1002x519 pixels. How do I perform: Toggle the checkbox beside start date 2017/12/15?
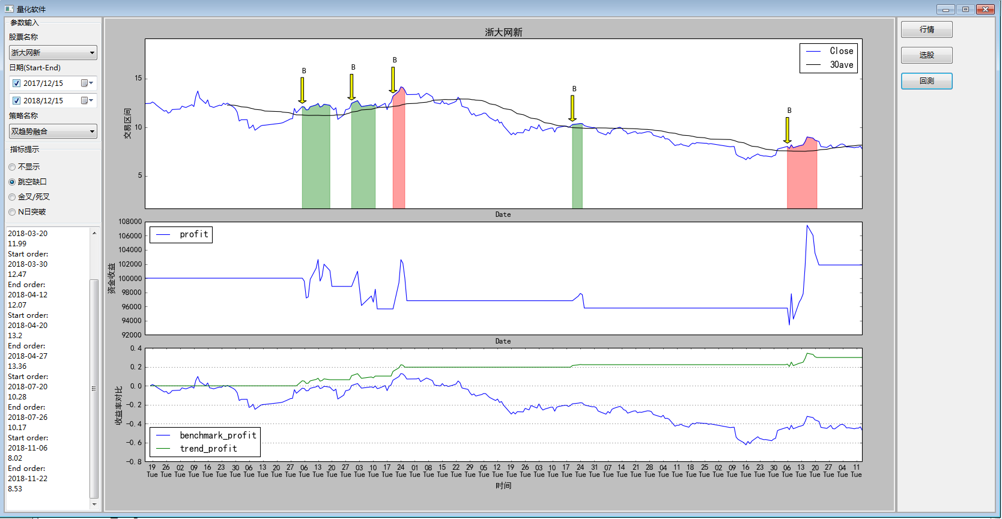[x=17, y=83]
